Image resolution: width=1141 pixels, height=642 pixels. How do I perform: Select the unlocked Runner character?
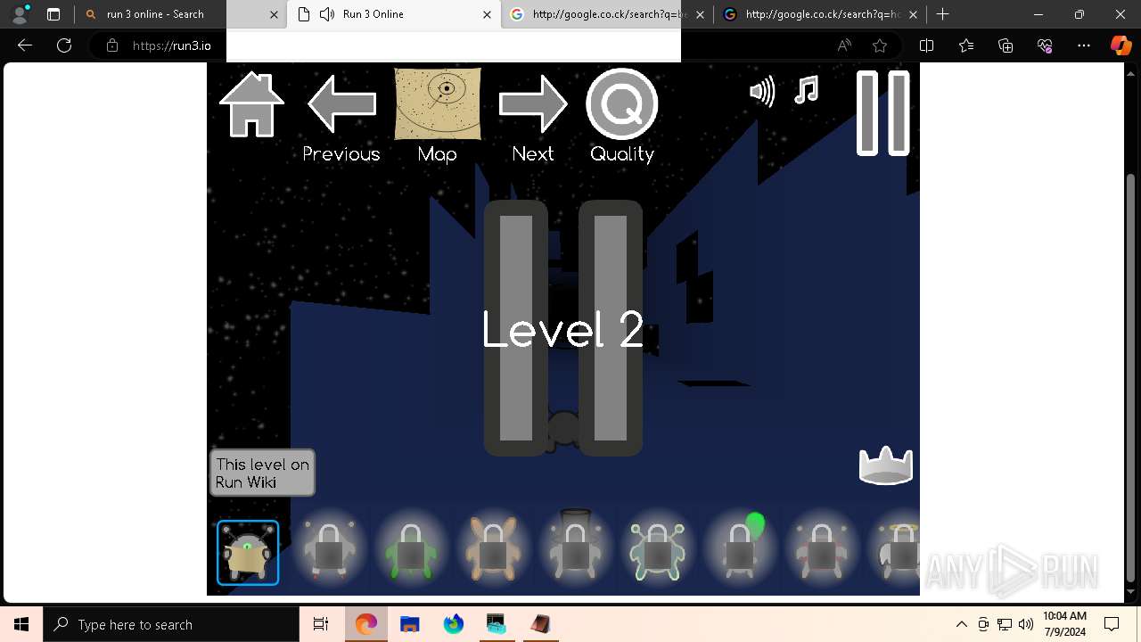tap(248, 553)
